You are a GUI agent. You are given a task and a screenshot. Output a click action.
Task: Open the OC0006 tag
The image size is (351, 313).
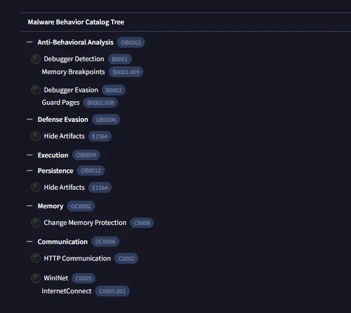(x=105, y=241)
